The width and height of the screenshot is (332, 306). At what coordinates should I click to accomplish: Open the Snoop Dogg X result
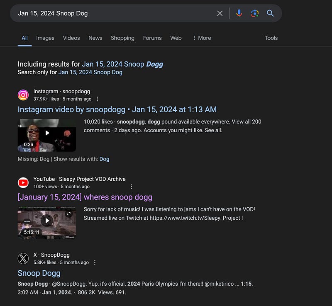point(39,273)
